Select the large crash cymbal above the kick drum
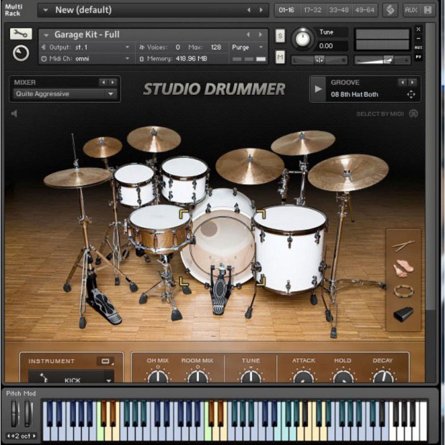The image size is (445, 445). (250, 166)
